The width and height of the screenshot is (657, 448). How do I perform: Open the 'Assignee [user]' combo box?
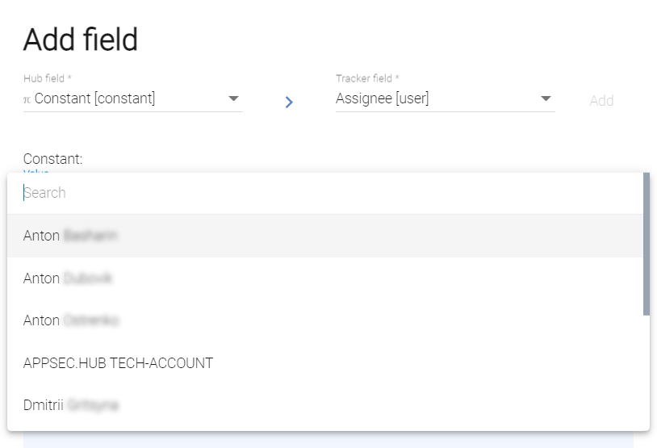(436, 98)
